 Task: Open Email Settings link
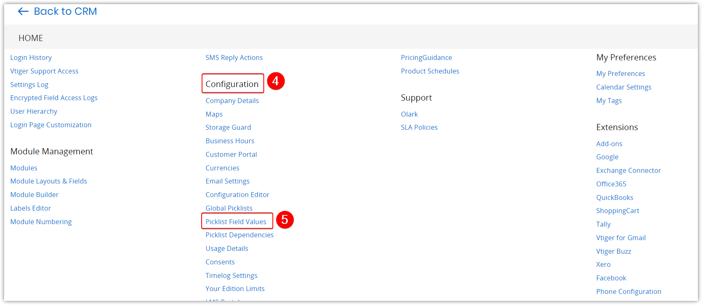tap(228, 181)
